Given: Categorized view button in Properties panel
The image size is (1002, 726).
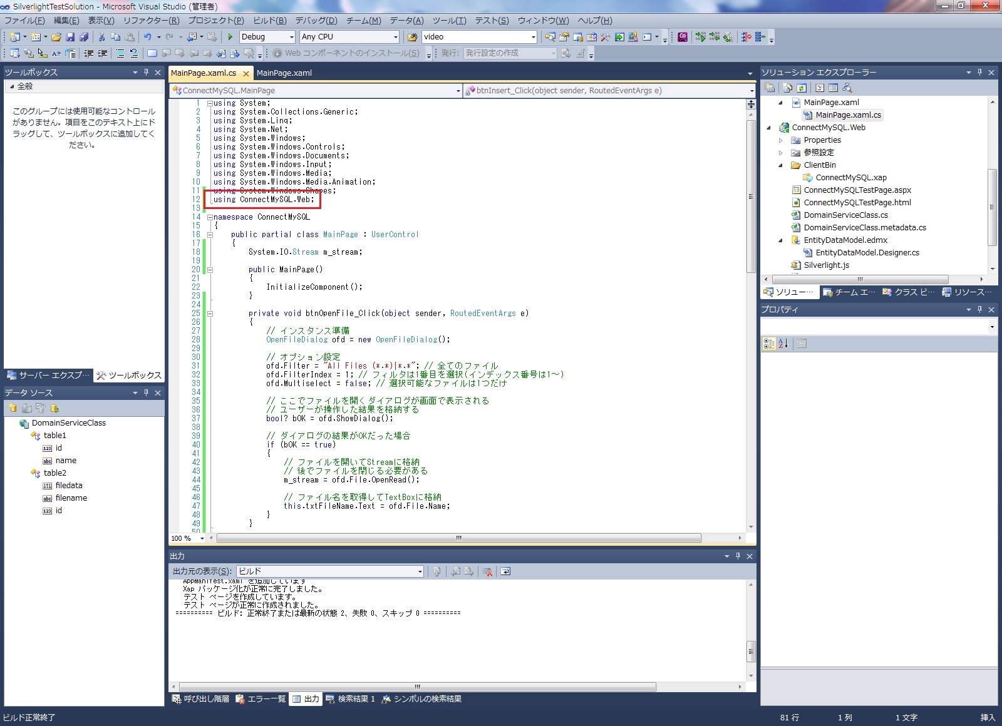Looking at the screenshot, I should 769,344.
